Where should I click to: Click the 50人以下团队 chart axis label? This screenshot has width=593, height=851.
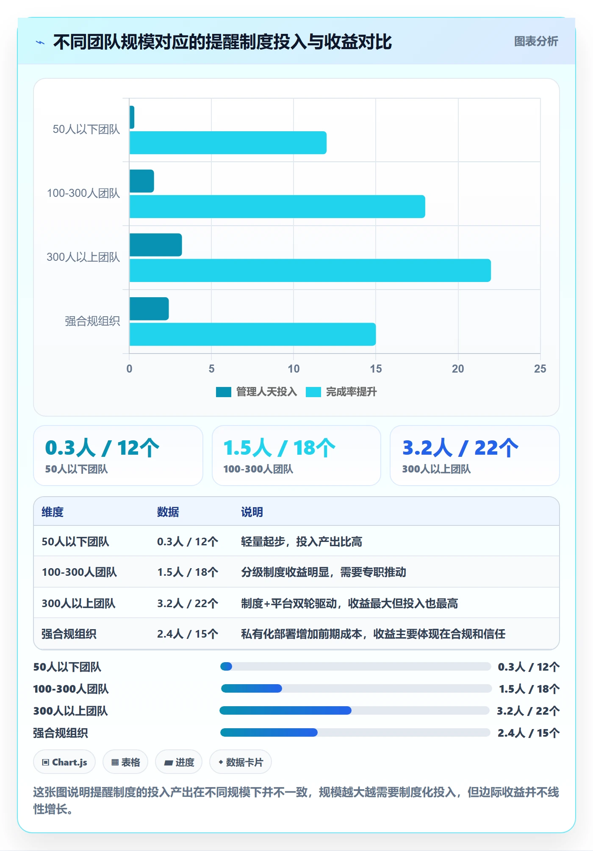tap(86, 129)
